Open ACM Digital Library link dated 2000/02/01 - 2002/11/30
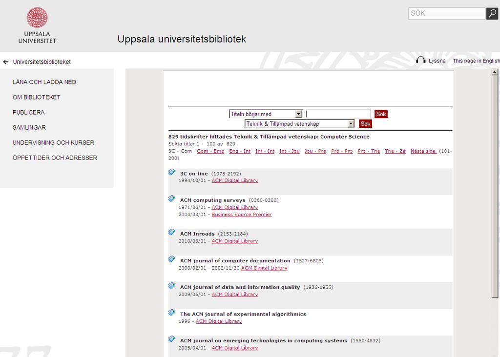 (264, 268)
